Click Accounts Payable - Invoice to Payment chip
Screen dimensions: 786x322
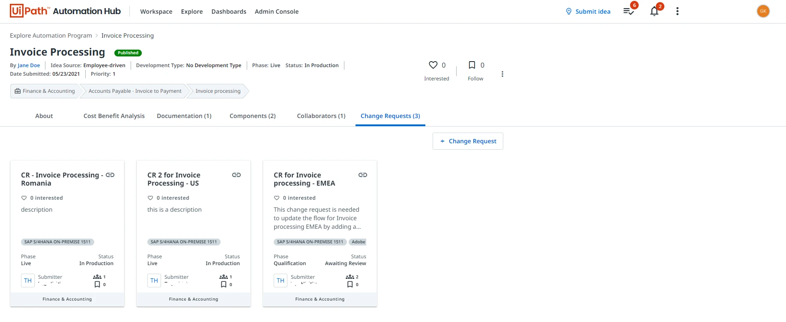pyautogui.click(x=135, y=91)
